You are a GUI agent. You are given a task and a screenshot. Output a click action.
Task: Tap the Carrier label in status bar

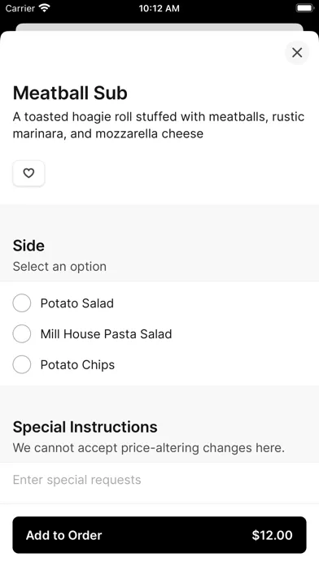pyautogui.click(x=20, y=8)
